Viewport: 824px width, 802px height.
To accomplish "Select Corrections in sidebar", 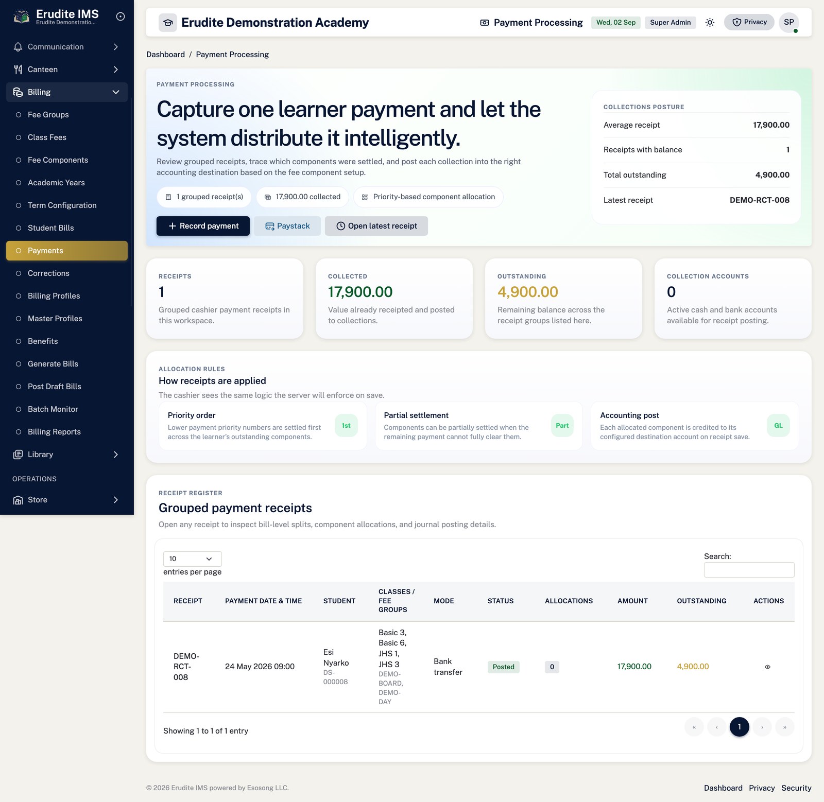I will tap(67, 273).
